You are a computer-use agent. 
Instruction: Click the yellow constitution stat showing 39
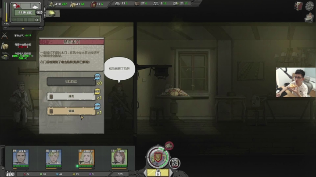(x=75, y=174)
